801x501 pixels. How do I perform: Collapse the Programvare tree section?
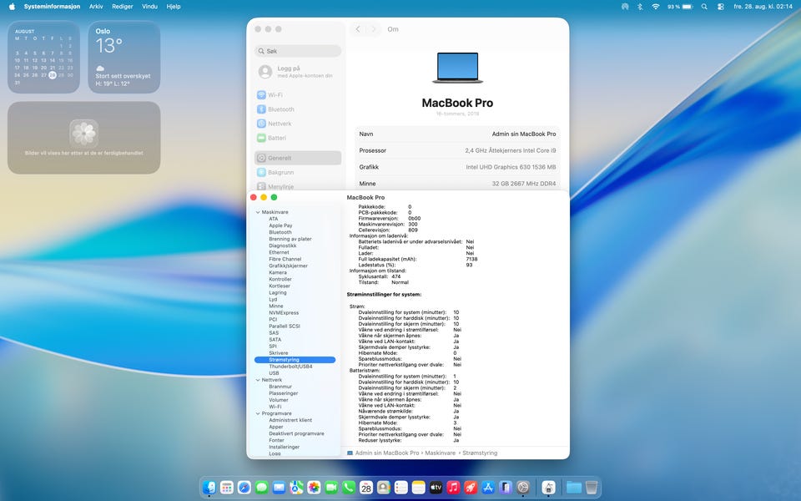(258, 413)
